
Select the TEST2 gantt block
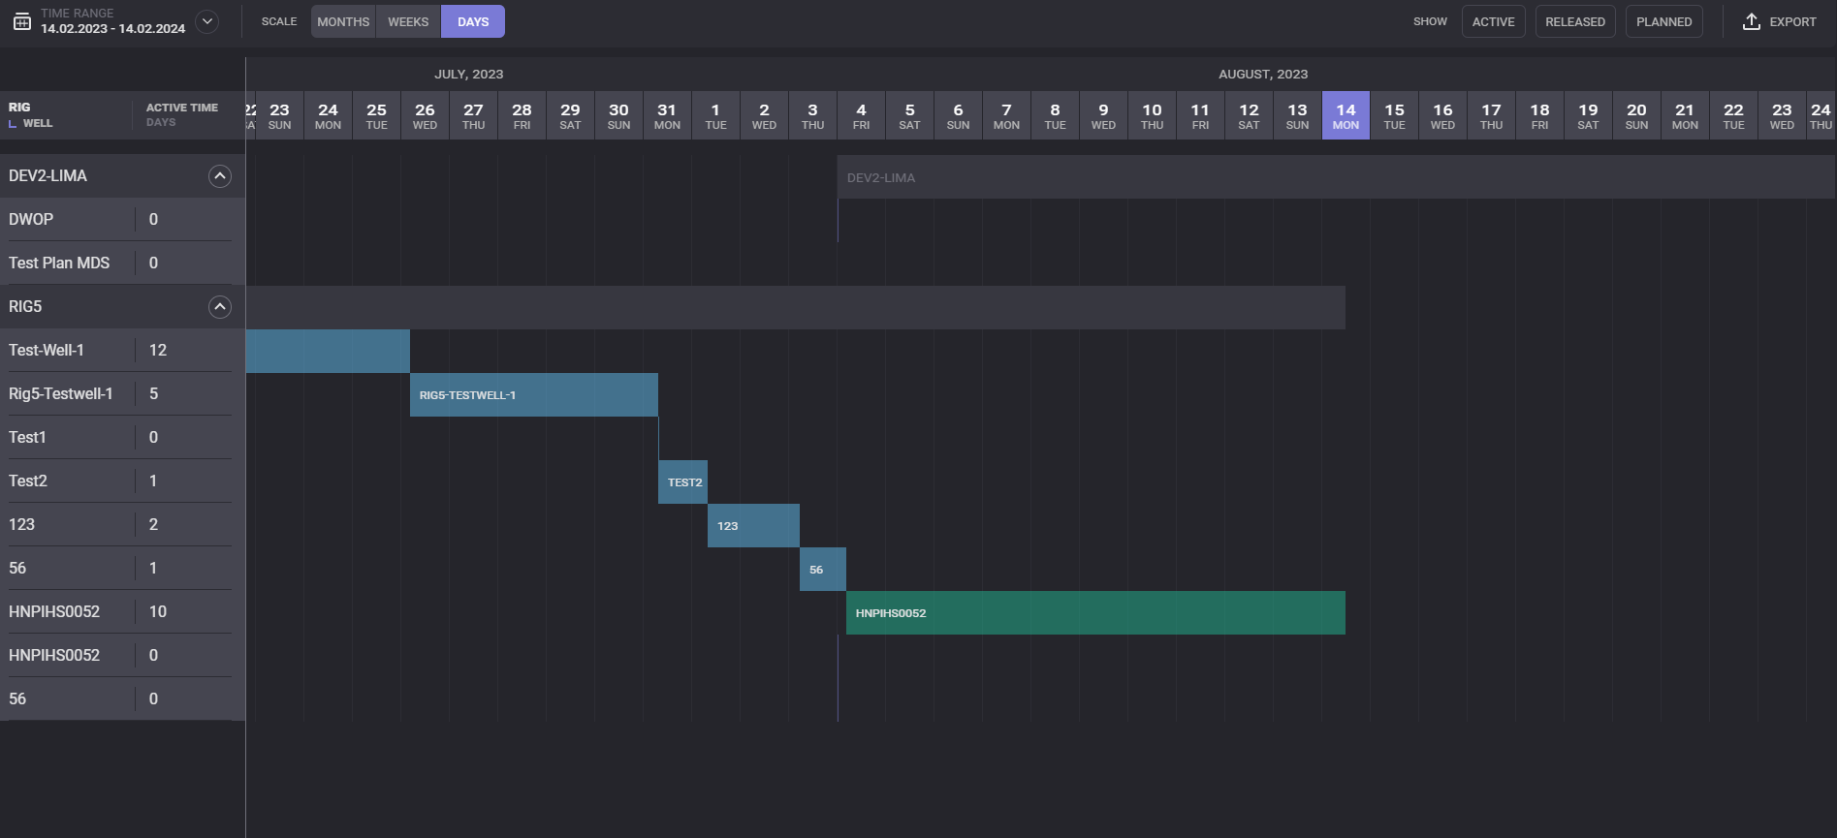click(x=682, y=482)
